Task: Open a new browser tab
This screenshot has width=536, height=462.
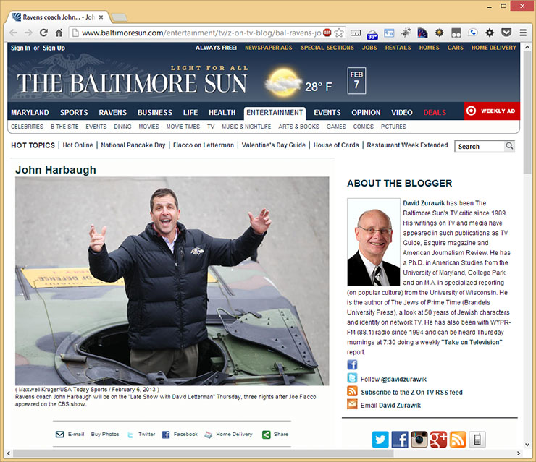Action: (120, 17)
